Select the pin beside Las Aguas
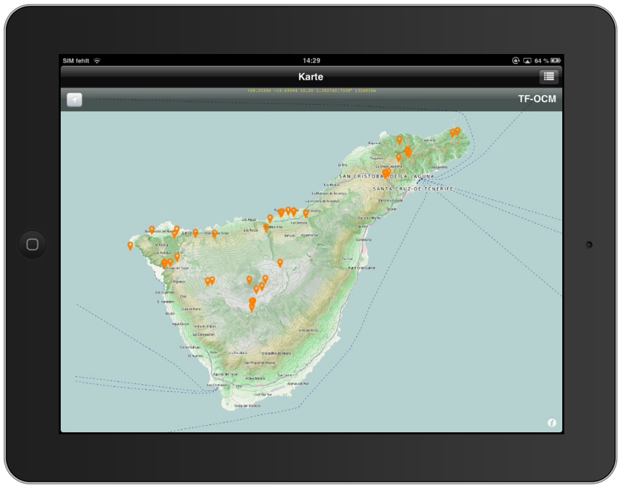The width and height of the screenshot is (621, 489). (x=270, y=217)
